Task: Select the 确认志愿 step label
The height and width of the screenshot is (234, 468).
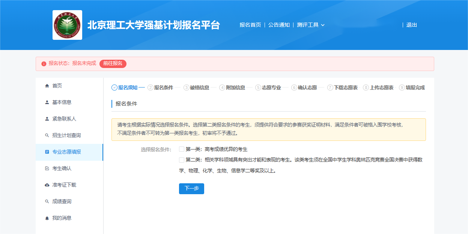Action: (x=307, y=88)
